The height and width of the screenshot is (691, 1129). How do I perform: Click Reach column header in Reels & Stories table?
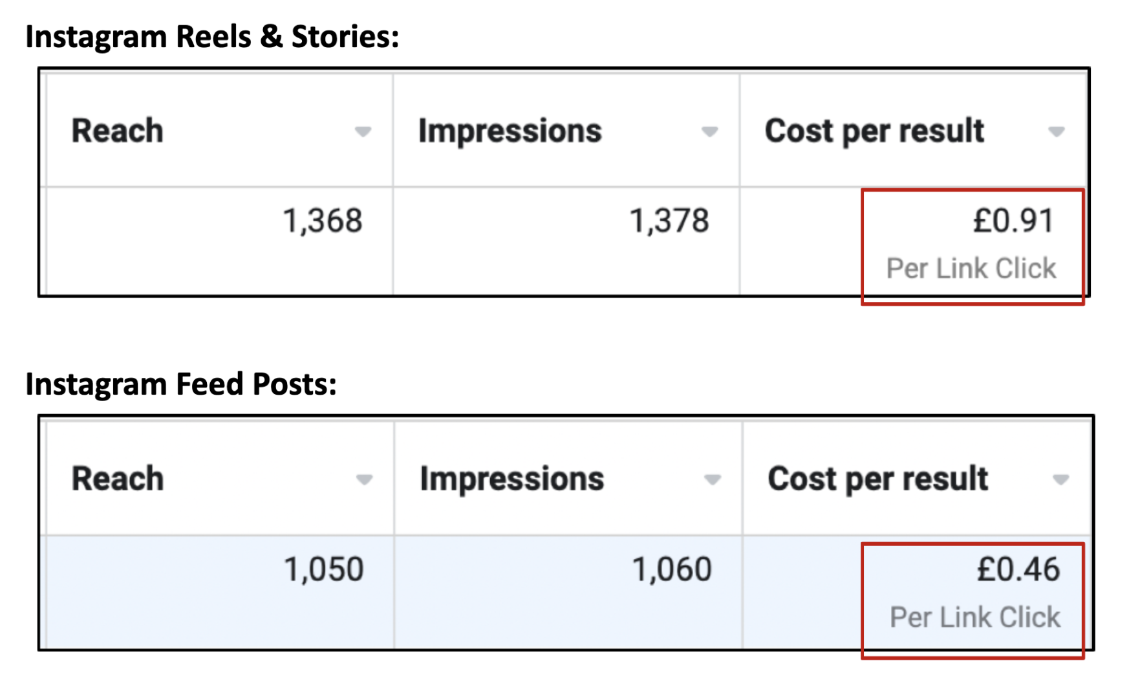click(117, 131)
